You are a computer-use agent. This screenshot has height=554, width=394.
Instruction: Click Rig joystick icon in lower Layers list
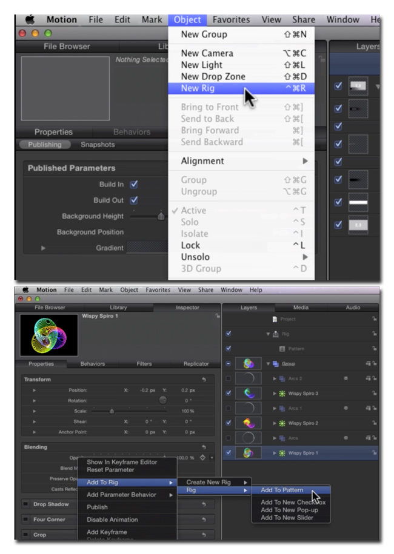point(276,334)
